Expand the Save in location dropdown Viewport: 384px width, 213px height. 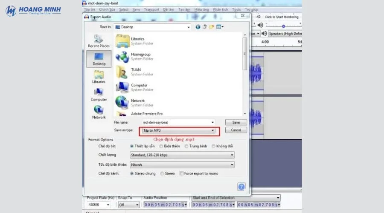pos(188,27)
